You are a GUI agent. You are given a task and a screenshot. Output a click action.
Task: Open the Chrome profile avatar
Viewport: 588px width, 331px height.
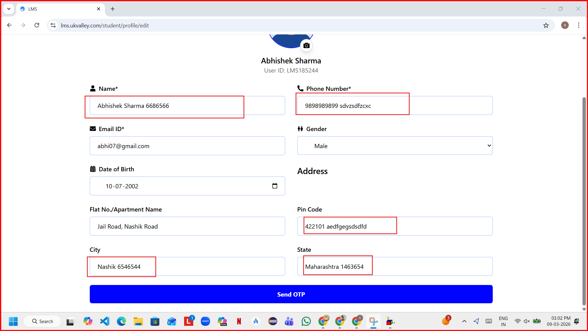tap(565, 25)
